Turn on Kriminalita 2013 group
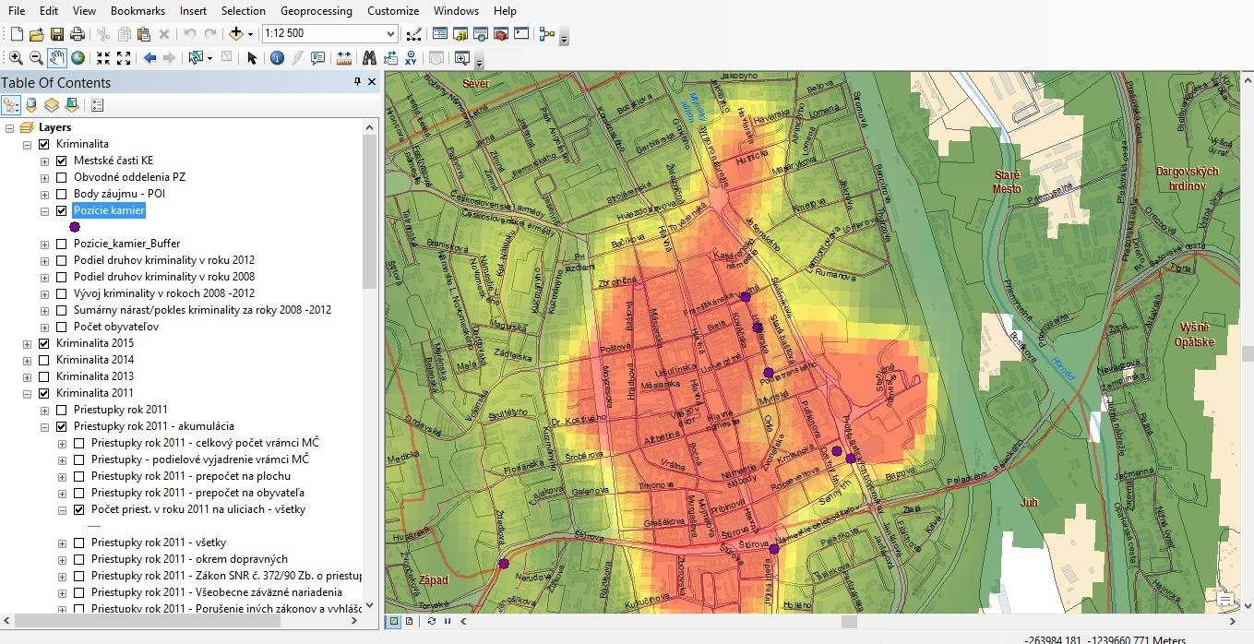The width and height of the screenshot is (1254, 644). [43, 376]
